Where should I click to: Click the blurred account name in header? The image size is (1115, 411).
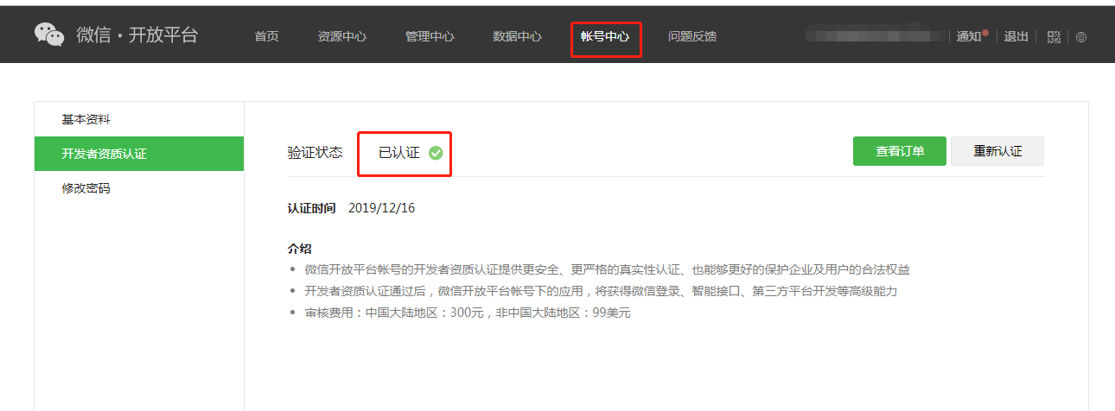tap(873, 36)
